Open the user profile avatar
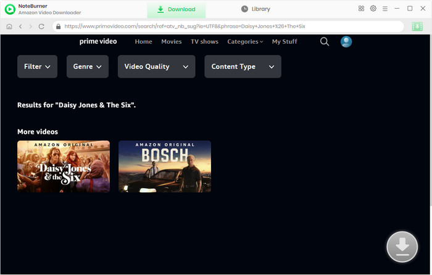 click(x=346, y=42)
